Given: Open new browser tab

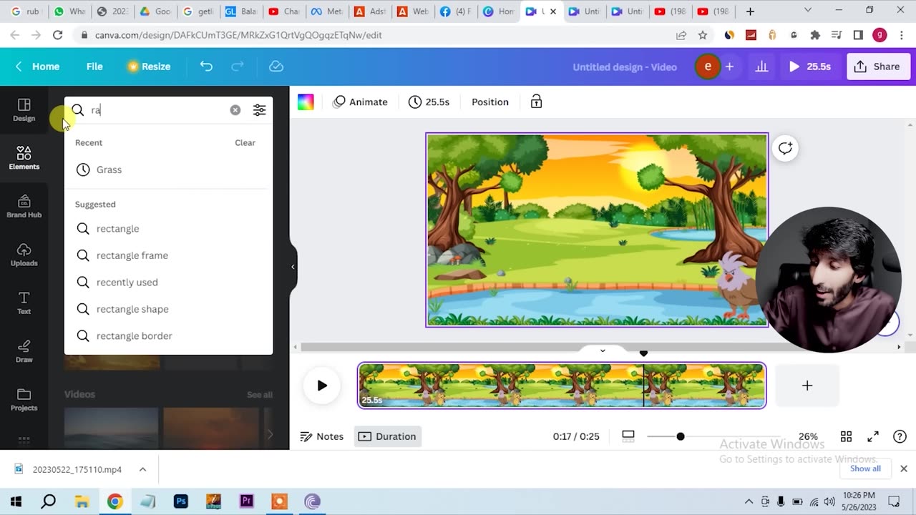Looking at the screenshot, I should pyautogui.click(x=750, y=11).
